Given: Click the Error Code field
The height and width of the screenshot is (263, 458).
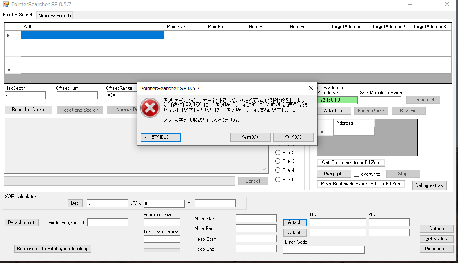Looking at the screenshot, I should pyautogui.click(x=324, y=249).
